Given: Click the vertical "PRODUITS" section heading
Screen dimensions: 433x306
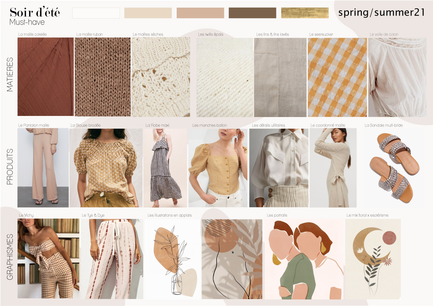Looking at the screenshot, I should [x=10, y=167].
